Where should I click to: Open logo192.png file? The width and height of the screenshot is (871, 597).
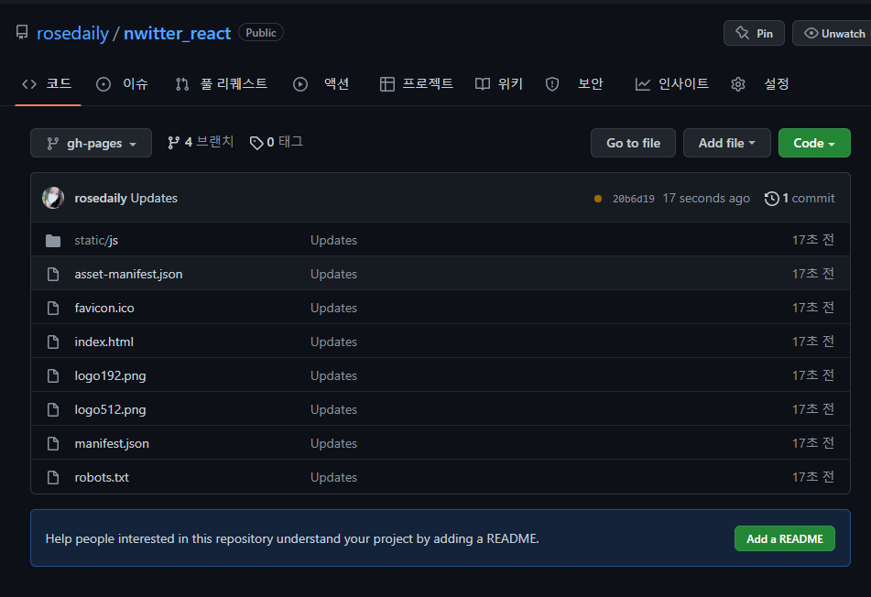tap(110, 376)
